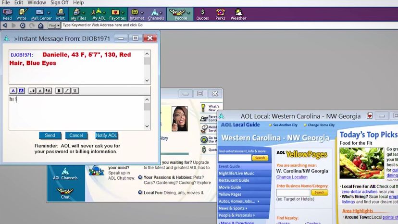Check the Weather toolbar icon
The image size is (398, 224).
(238, 14)
